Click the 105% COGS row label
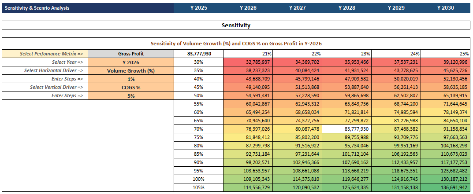The image size is (473, 194). (199, 187)
